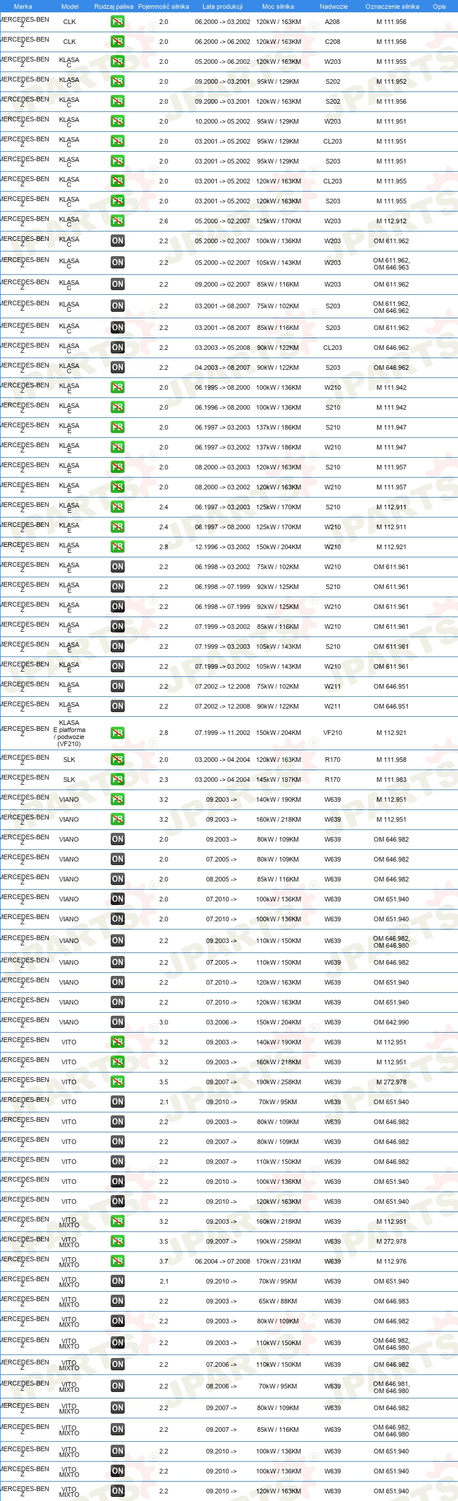This screenshot has height=1501, width=458.
Task: Select the date range 03.2003 -> 05.2008
Action: tap(223, 348)
